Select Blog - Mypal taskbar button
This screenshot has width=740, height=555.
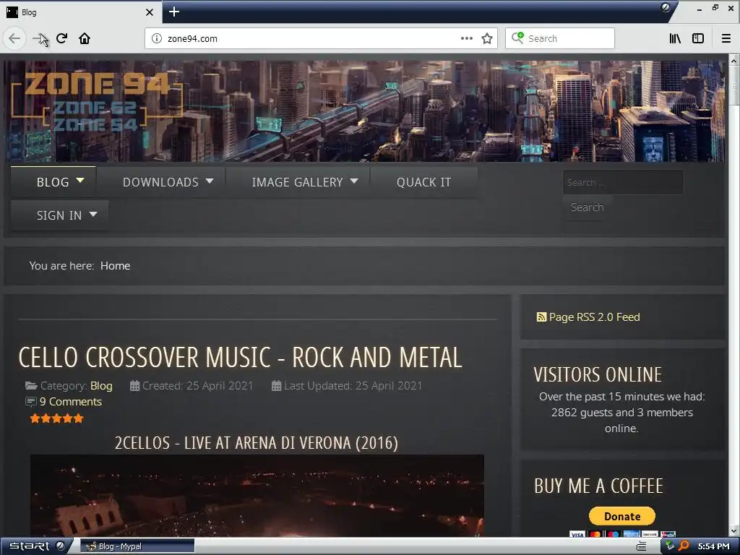point(137,546)
